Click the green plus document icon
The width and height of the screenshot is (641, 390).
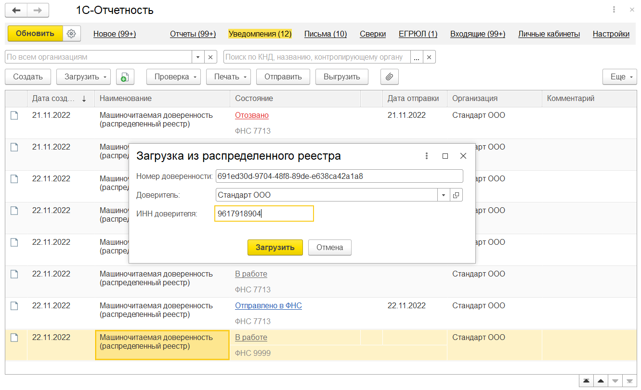point(125,76)
